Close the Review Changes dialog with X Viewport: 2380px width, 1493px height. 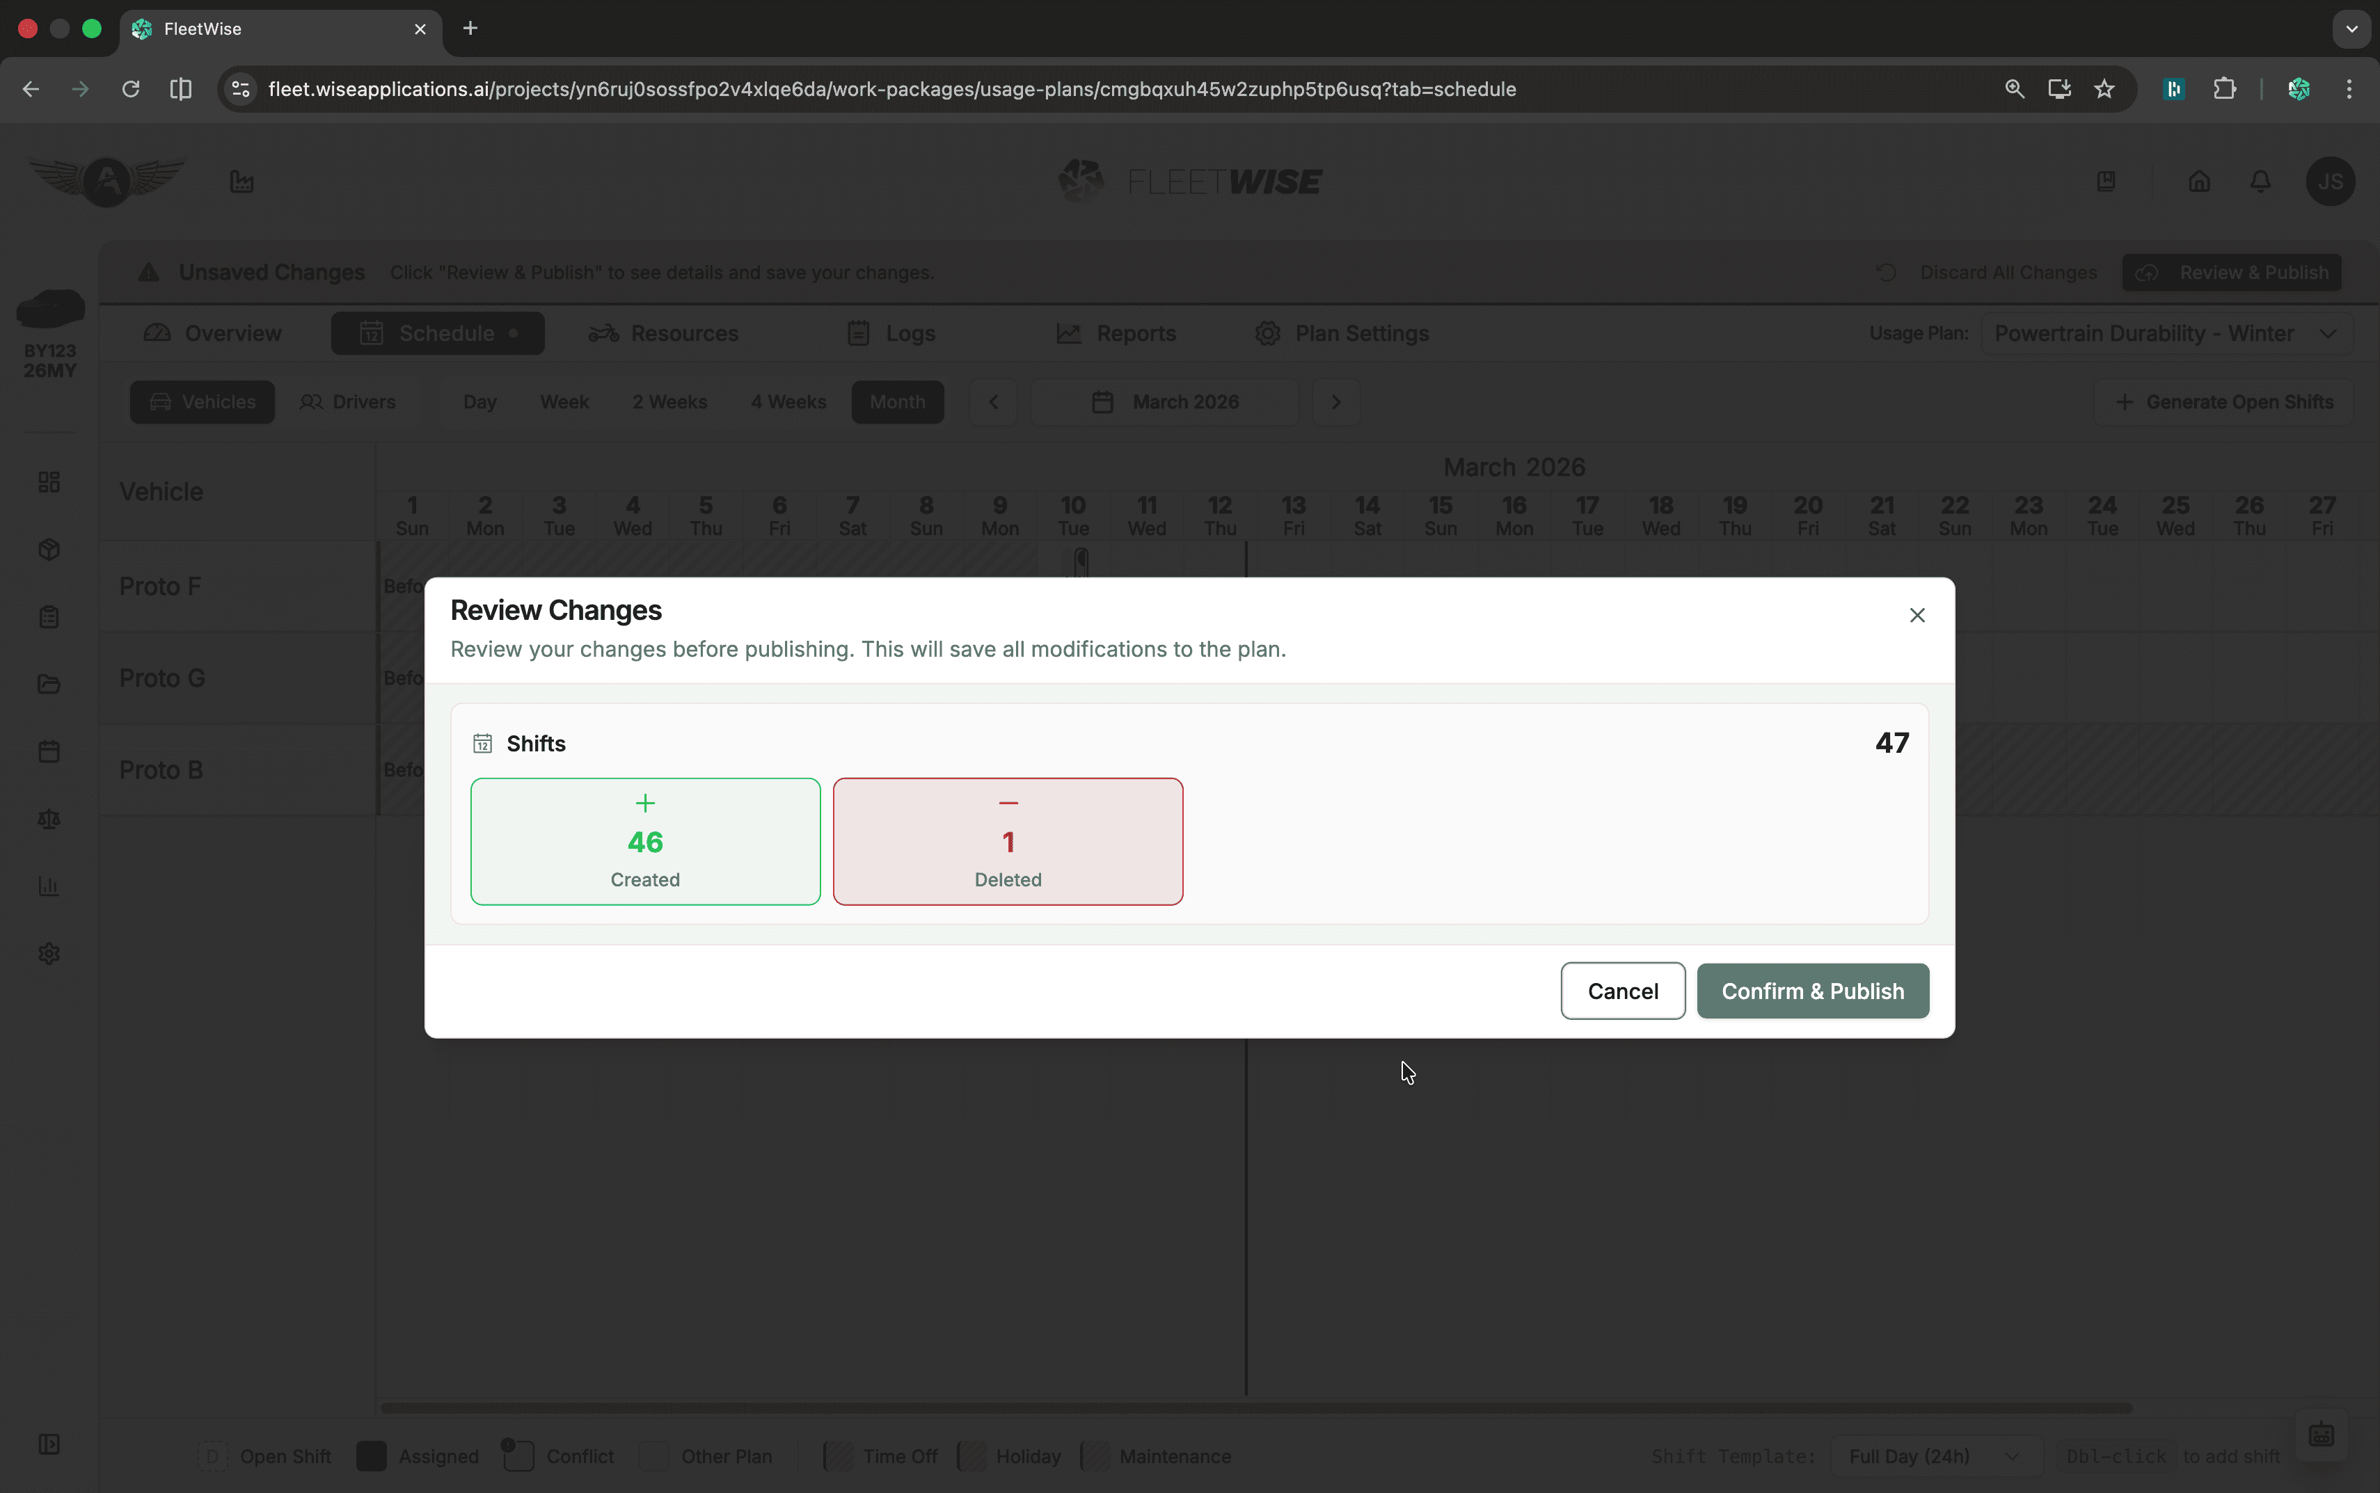tap(1917, 615)
